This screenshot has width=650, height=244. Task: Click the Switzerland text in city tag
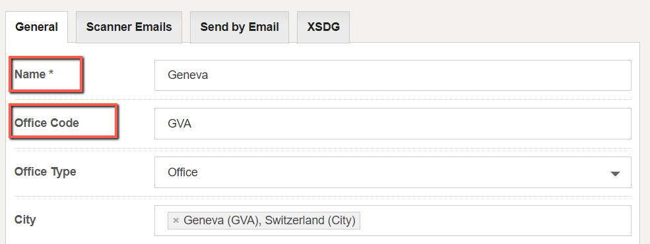point(294,220)
